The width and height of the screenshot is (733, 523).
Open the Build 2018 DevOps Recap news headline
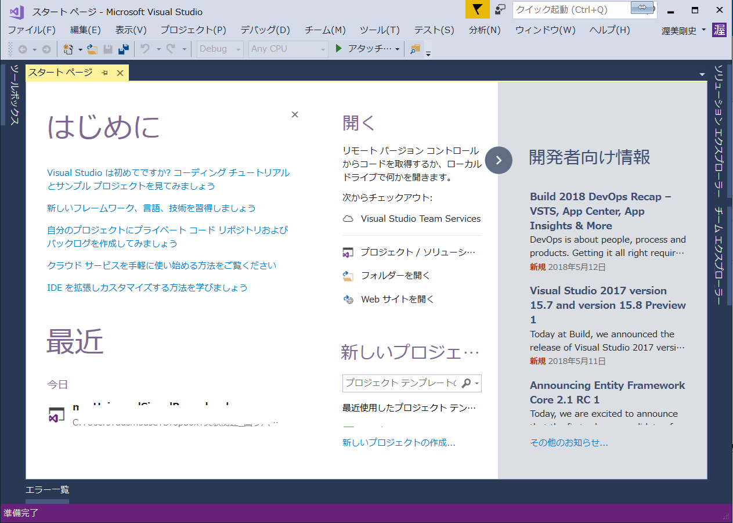601,211
